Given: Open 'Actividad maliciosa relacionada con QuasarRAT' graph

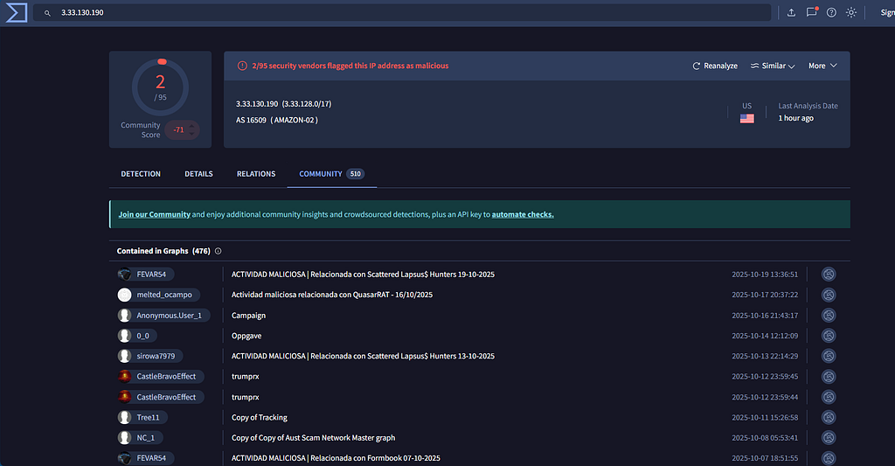Looking at the screenshot, I should point(331,295).
